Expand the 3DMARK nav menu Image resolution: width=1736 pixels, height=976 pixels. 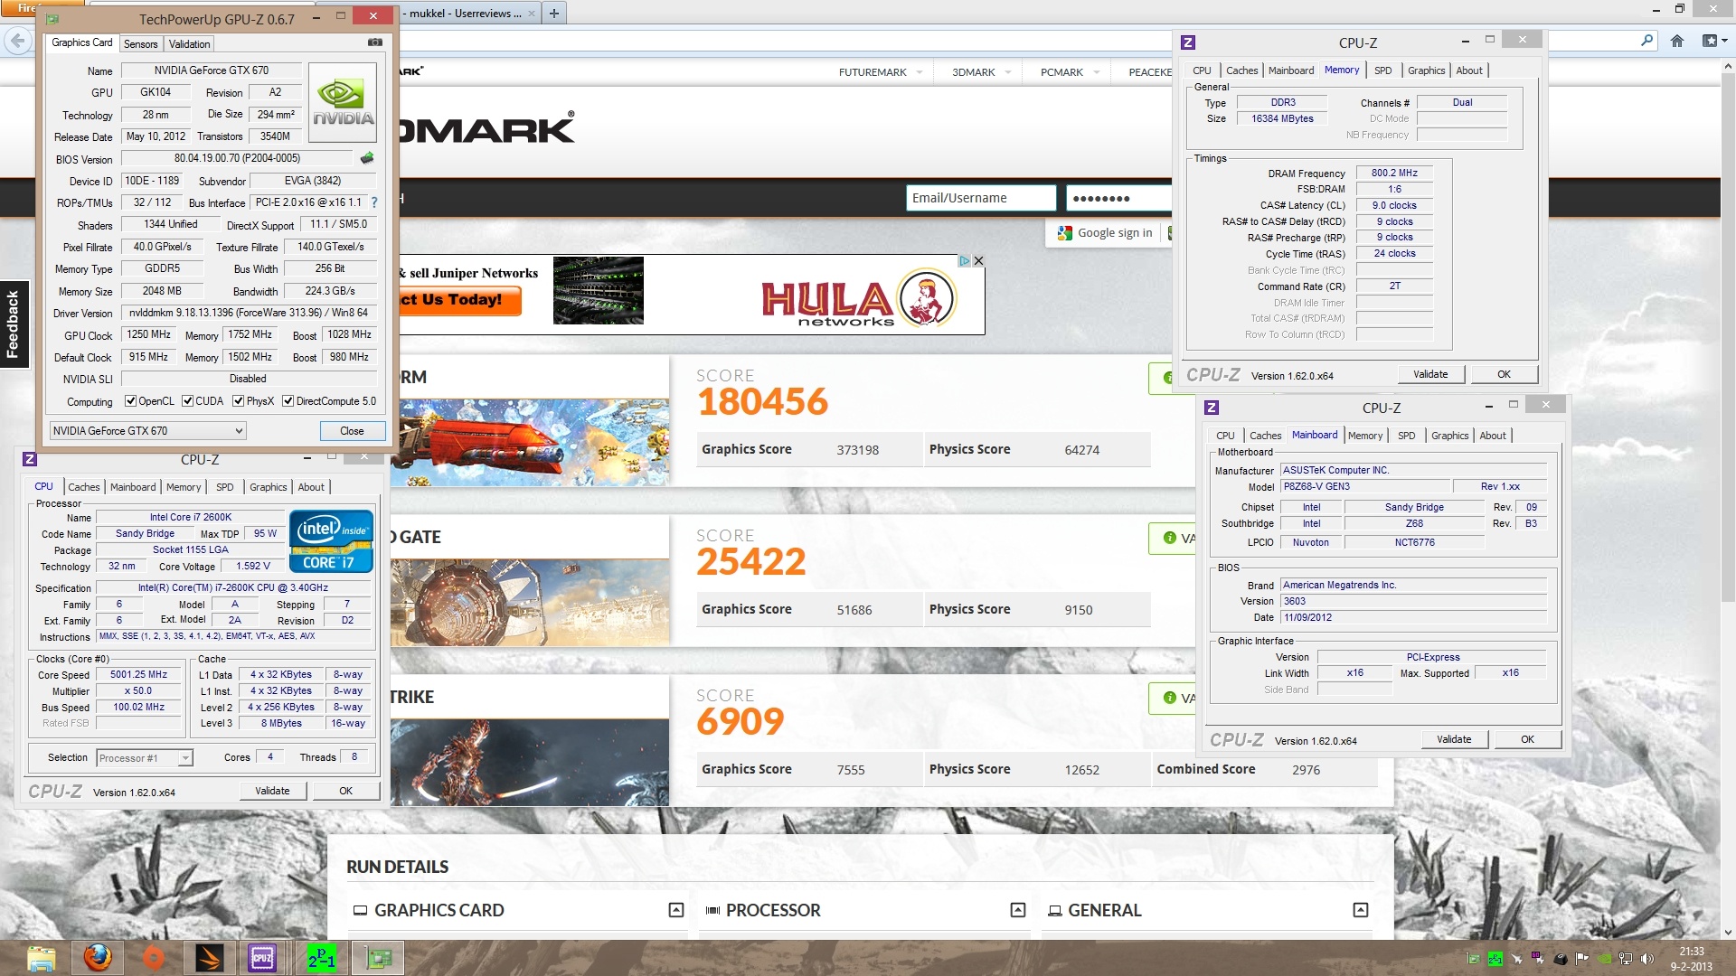point(1008,72)
